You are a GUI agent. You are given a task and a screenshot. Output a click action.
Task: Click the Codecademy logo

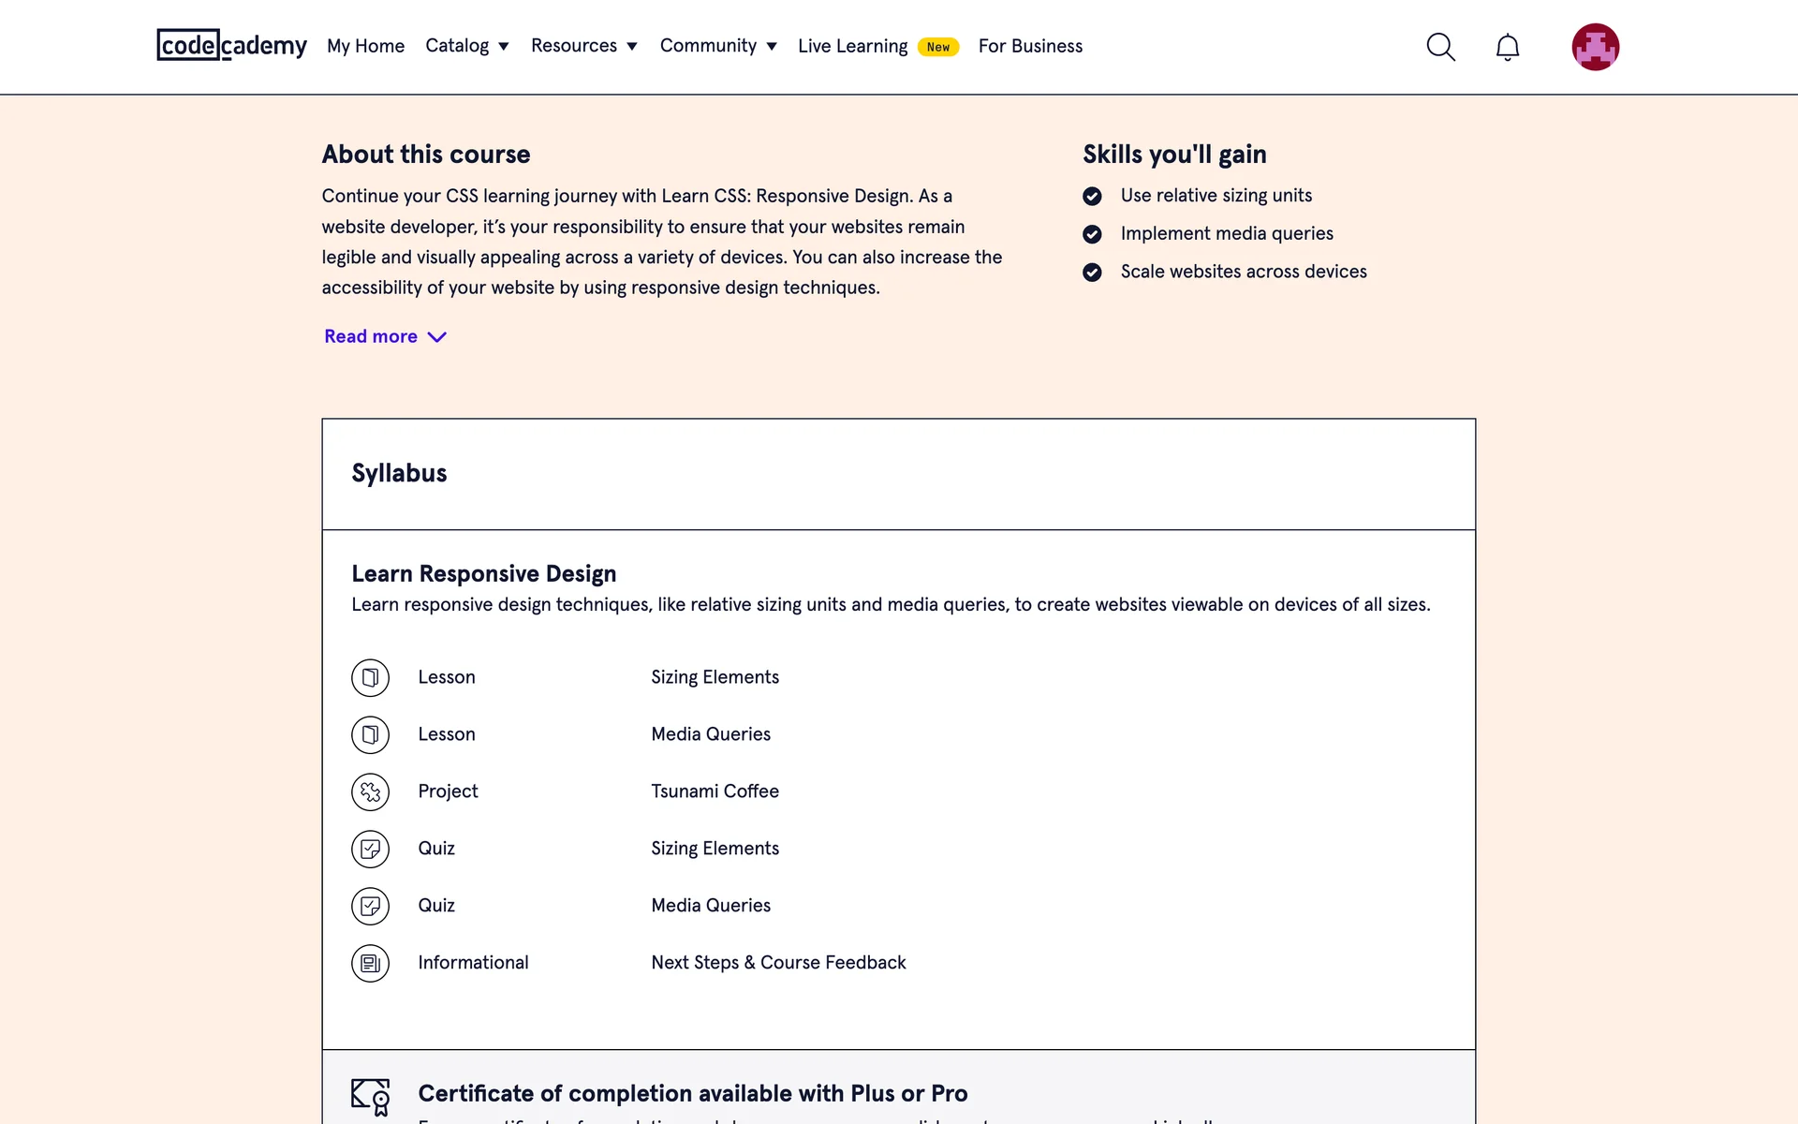click(231, 45)
